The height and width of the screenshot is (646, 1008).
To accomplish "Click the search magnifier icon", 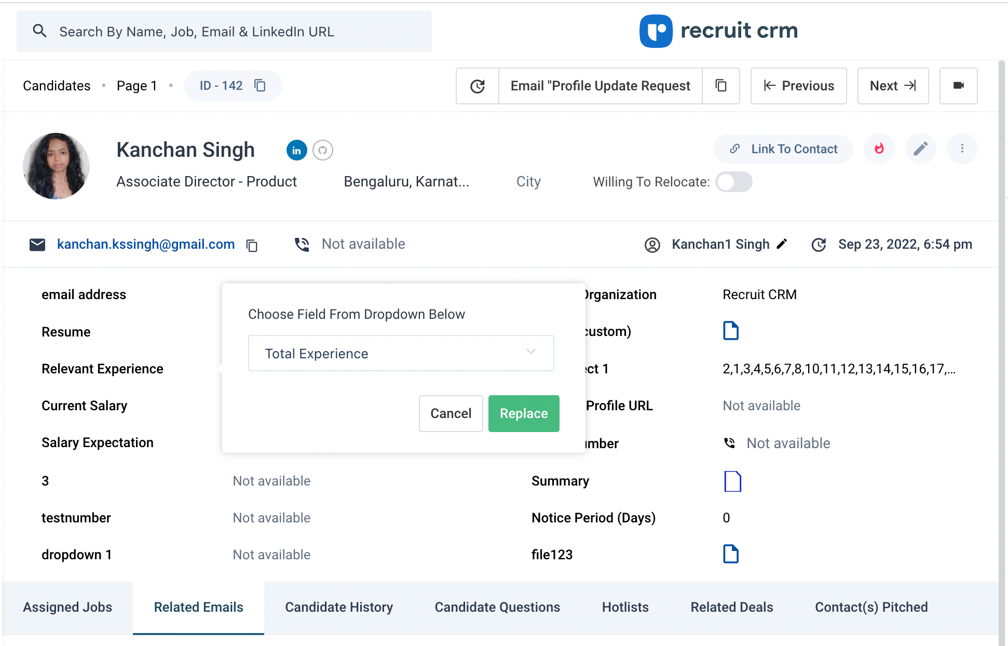I will tap(39, 31).
